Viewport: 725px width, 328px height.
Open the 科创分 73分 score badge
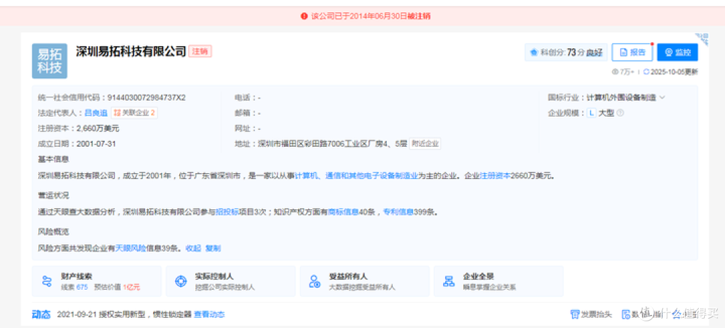coord(566,52)
